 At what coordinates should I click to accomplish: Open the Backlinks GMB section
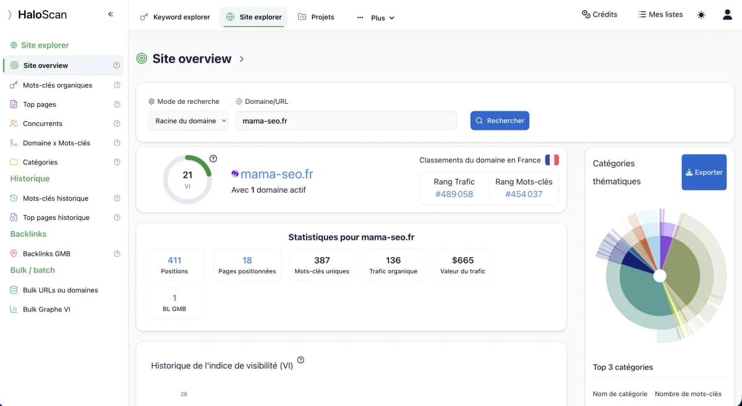click(49, 253)
